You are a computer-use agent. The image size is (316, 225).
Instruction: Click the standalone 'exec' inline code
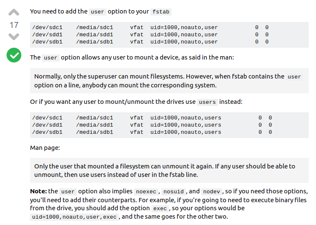point(160,209)
